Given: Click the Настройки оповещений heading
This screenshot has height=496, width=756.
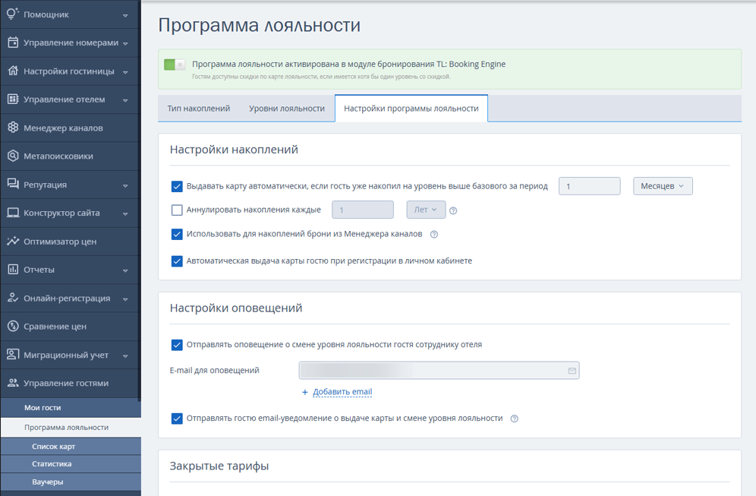Looking at the screenshot, I should [236, 308].
